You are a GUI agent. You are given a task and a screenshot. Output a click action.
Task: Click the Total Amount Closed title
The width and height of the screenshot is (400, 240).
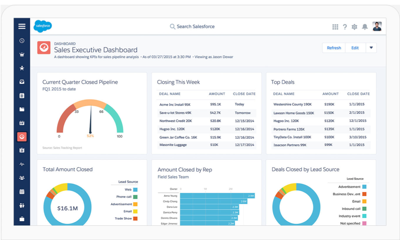click(x=67, y=169)
